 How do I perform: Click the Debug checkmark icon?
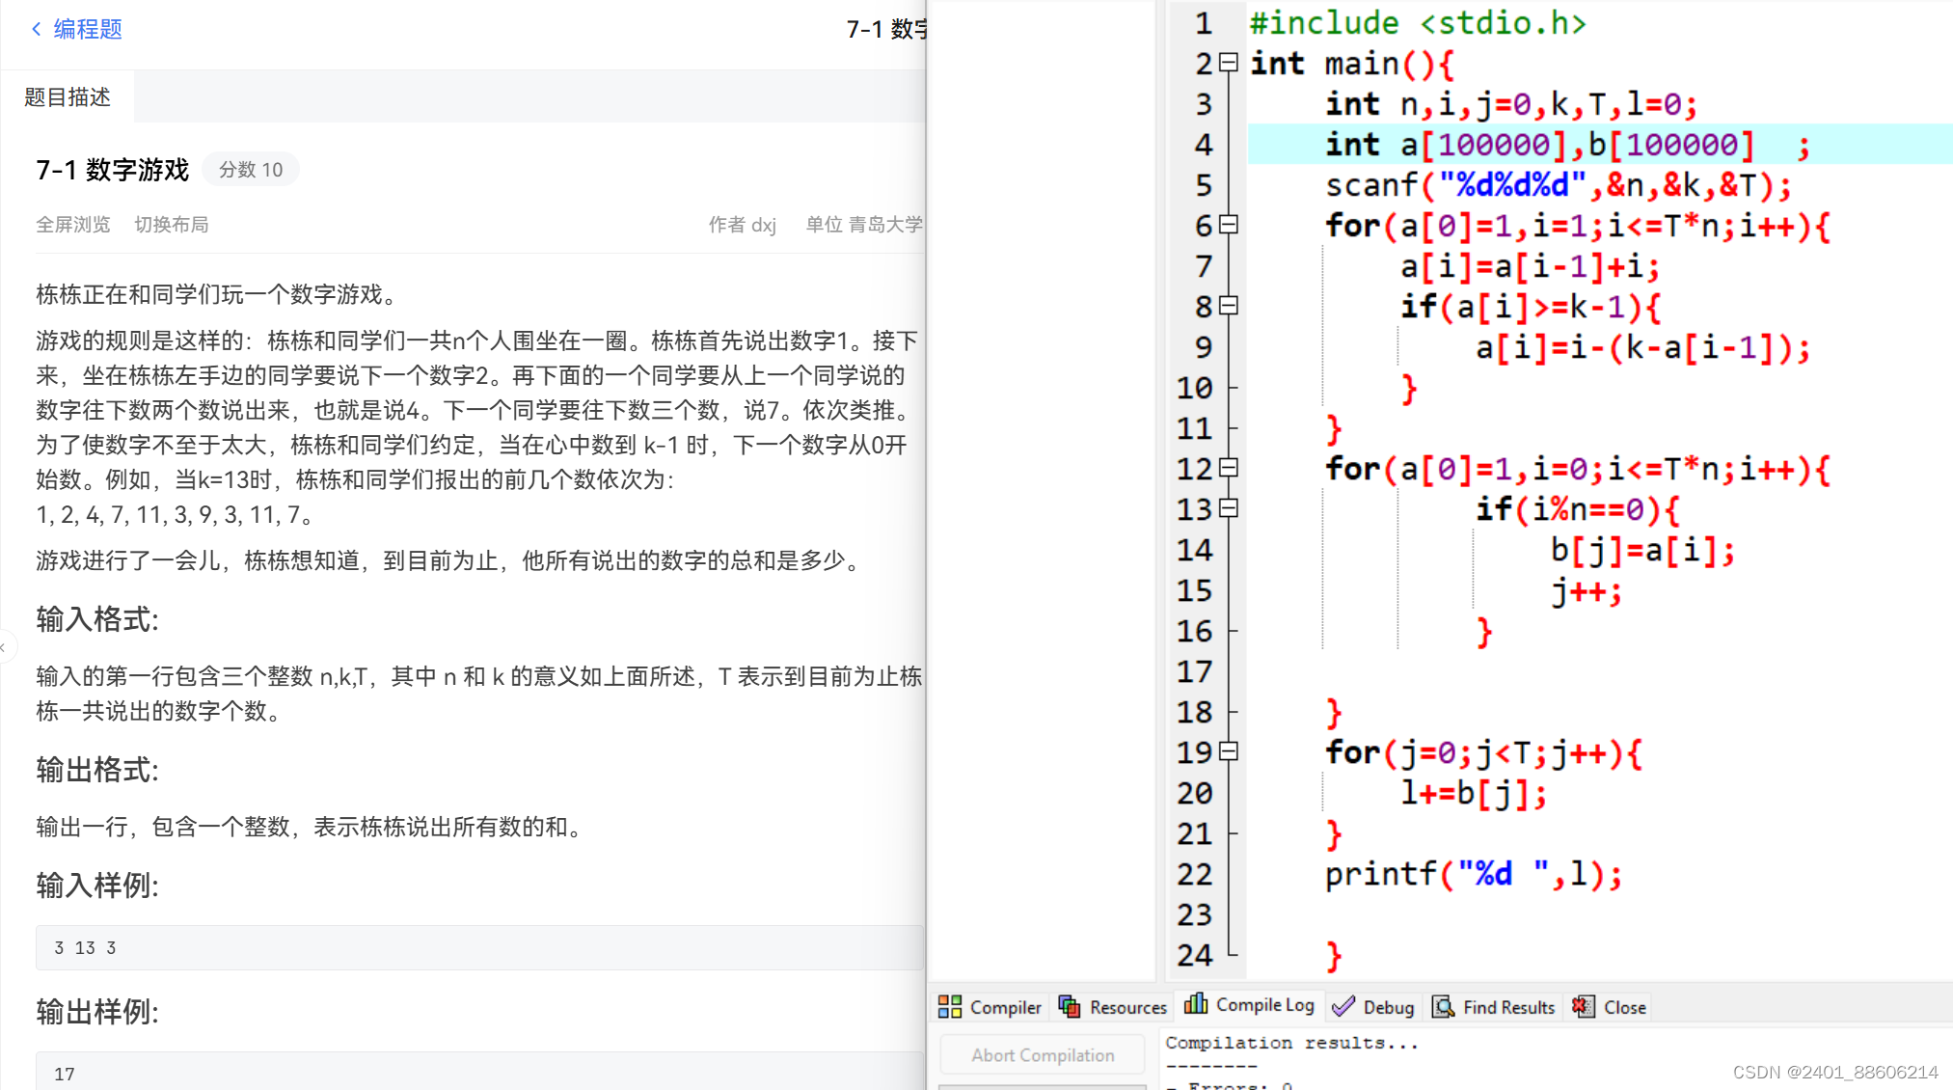(x=1343, y=1007)
